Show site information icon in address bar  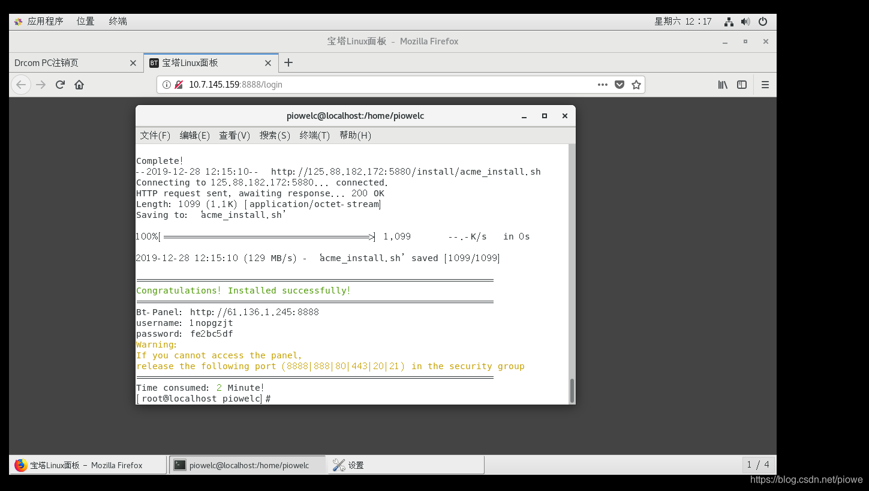coord(167,85)
